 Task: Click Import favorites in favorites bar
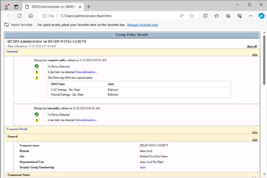tap(19, 25)
